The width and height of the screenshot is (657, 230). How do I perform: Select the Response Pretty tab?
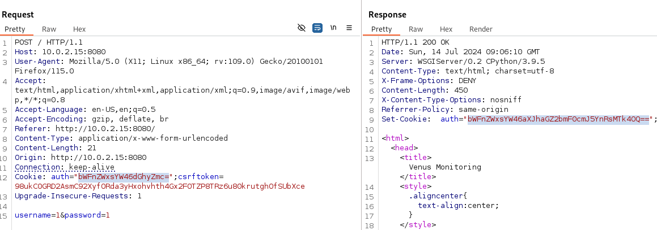click(382, 29)
